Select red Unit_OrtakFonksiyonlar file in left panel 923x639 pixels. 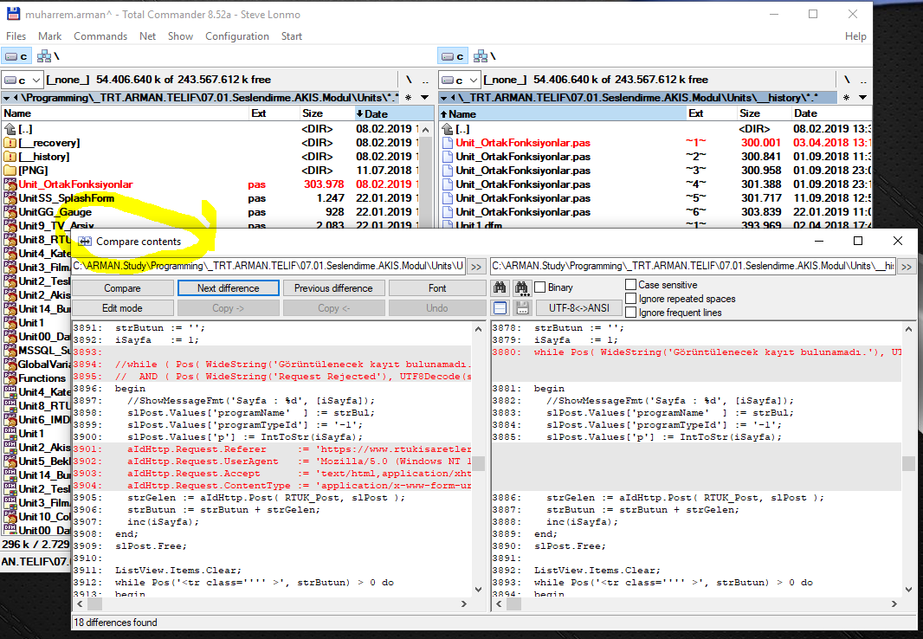click(75, 184)
